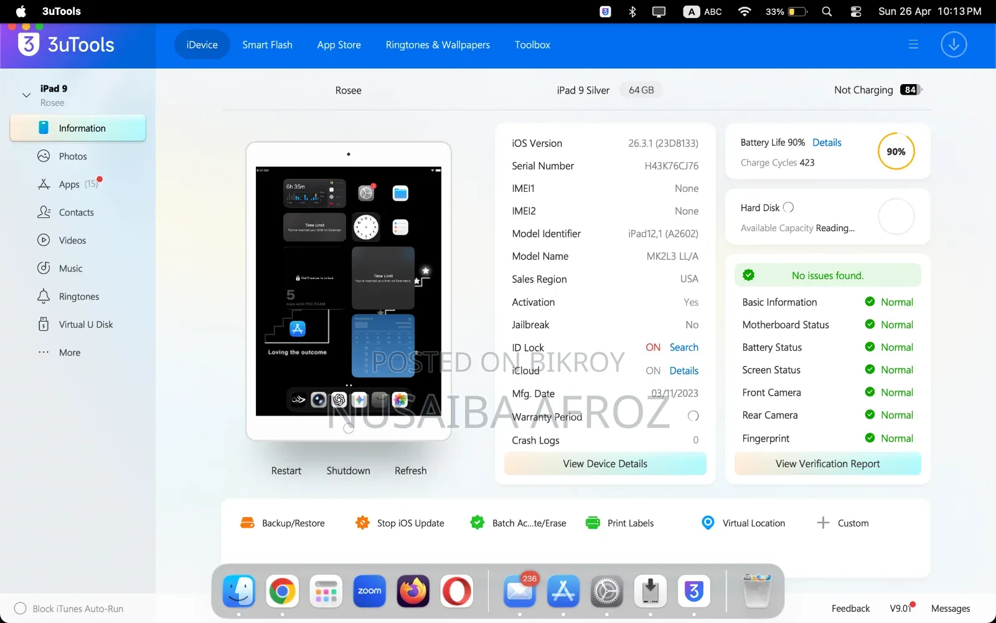Screen dimensions: 996x623
Task: Click the iOS version 26.3.1 value
Action: pyautogui.click(x=663, y=143)
